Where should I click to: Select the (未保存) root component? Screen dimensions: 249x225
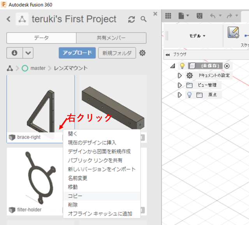(205, 66)
